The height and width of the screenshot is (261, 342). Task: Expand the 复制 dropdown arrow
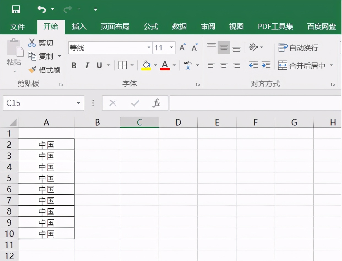[x=59, y=56]
